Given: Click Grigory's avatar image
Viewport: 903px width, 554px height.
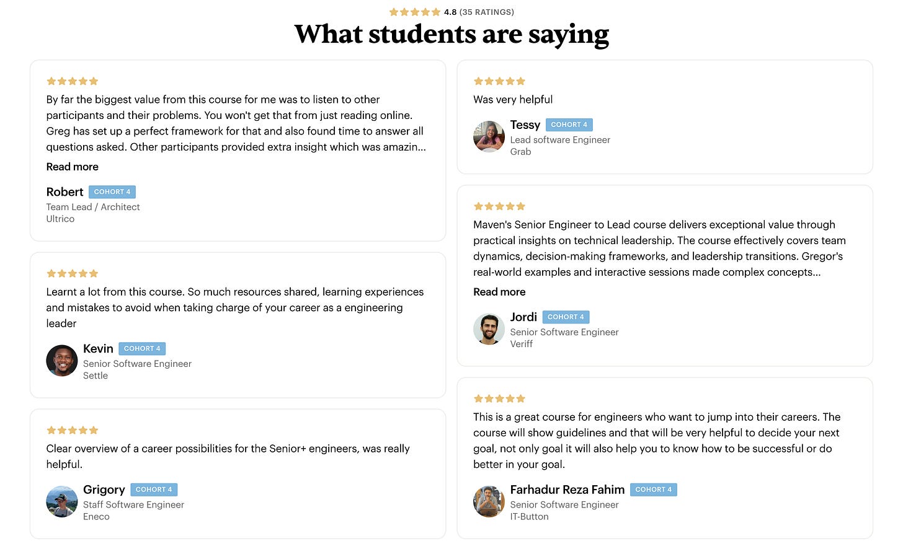Looking at the screenshot, I should point(62,501).
